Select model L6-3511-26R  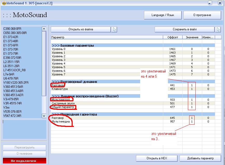click(x=11, y=66)
